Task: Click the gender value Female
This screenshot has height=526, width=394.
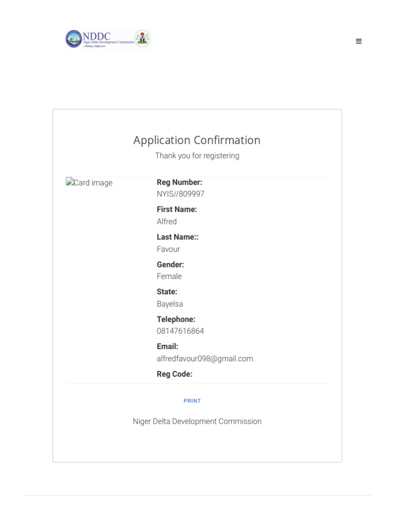Action: [169, 276]
